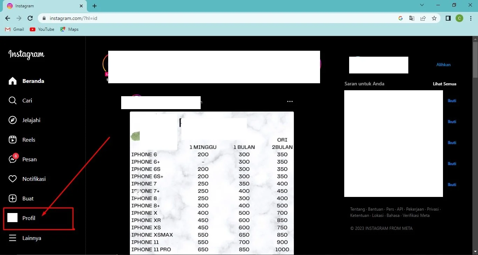
Task: Expand tab search dropdown arrow
Action: click(x=422, y=5)
